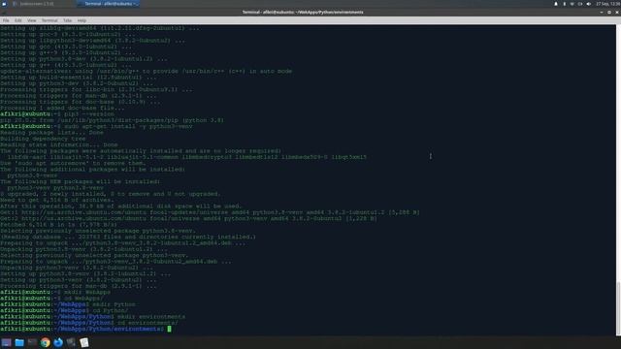Click the clock showing 27 Sep
Viewport: 621px width, 349px height.
[607, 4]
